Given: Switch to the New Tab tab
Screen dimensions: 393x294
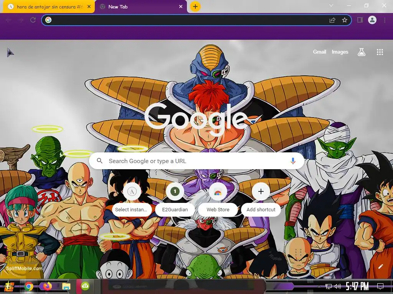Looking at the screenshot, I should click(140, 7).
